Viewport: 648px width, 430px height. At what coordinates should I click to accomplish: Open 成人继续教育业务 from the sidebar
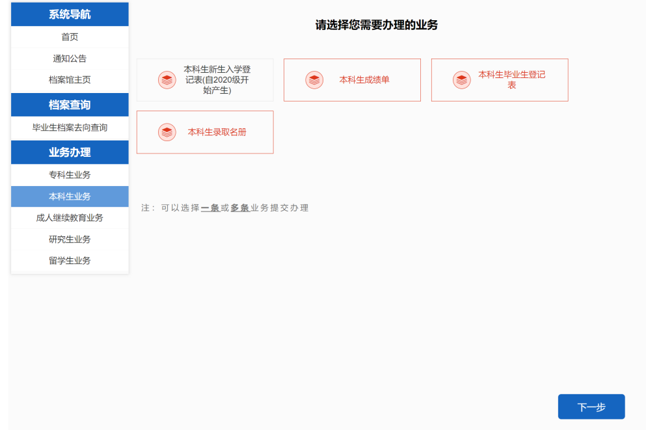click(70, 218)
